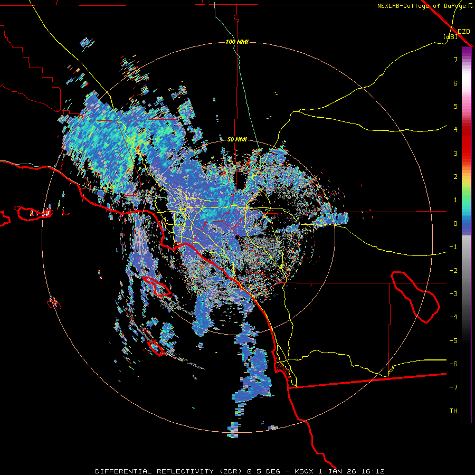Click the -3 value on color scale
Screen dimensions: 475x475
click(453, 294)
